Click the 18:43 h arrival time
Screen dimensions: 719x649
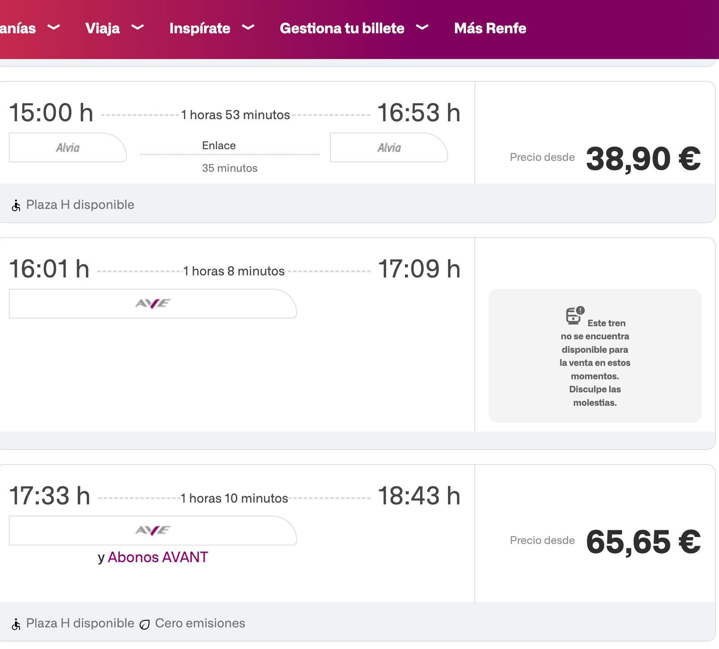click(x=419, y=496)
